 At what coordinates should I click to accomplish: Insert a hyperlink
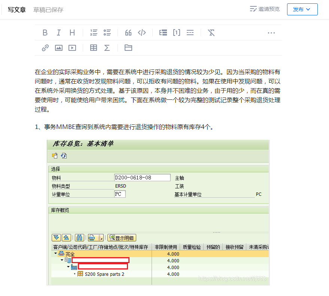click(45, 48)
